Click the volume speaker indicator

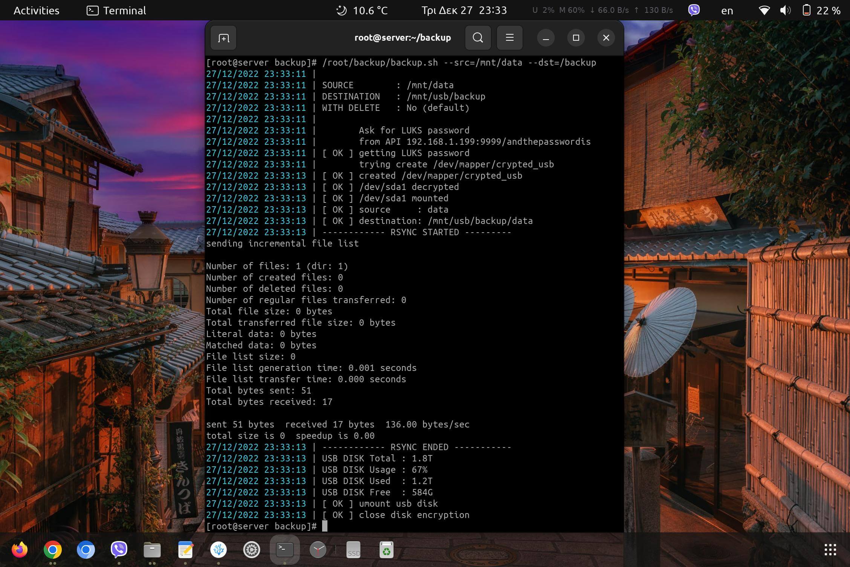(x=785, y=11)
